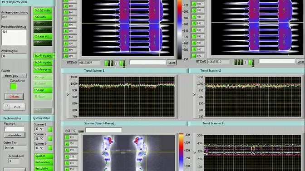Click the green Scanner 3 status indicator
Screen dimensions: 305x171
(x=50, y=148)
